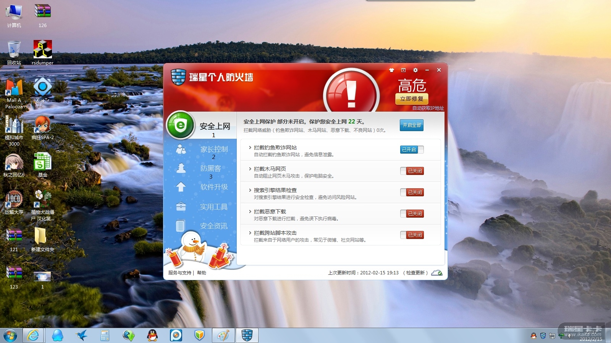Click the Rising firewall taskbar button
Viewport: 611px width, 343px height.
(x=247, y=335)
